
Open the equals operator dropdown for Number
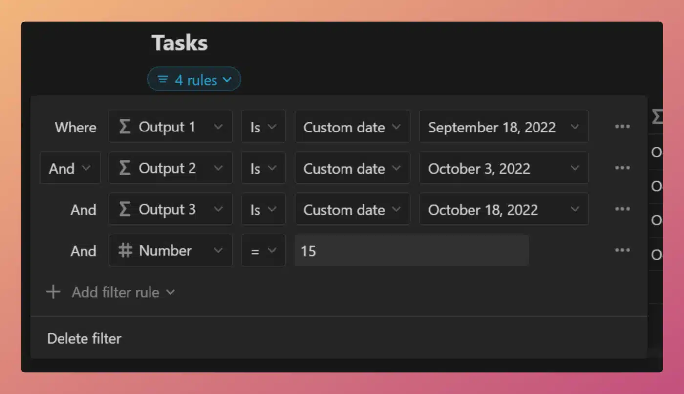point(263,250)
